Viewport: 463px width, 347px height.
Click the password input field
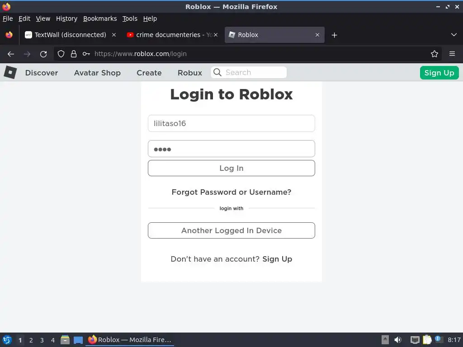click(x=231, y=149)
